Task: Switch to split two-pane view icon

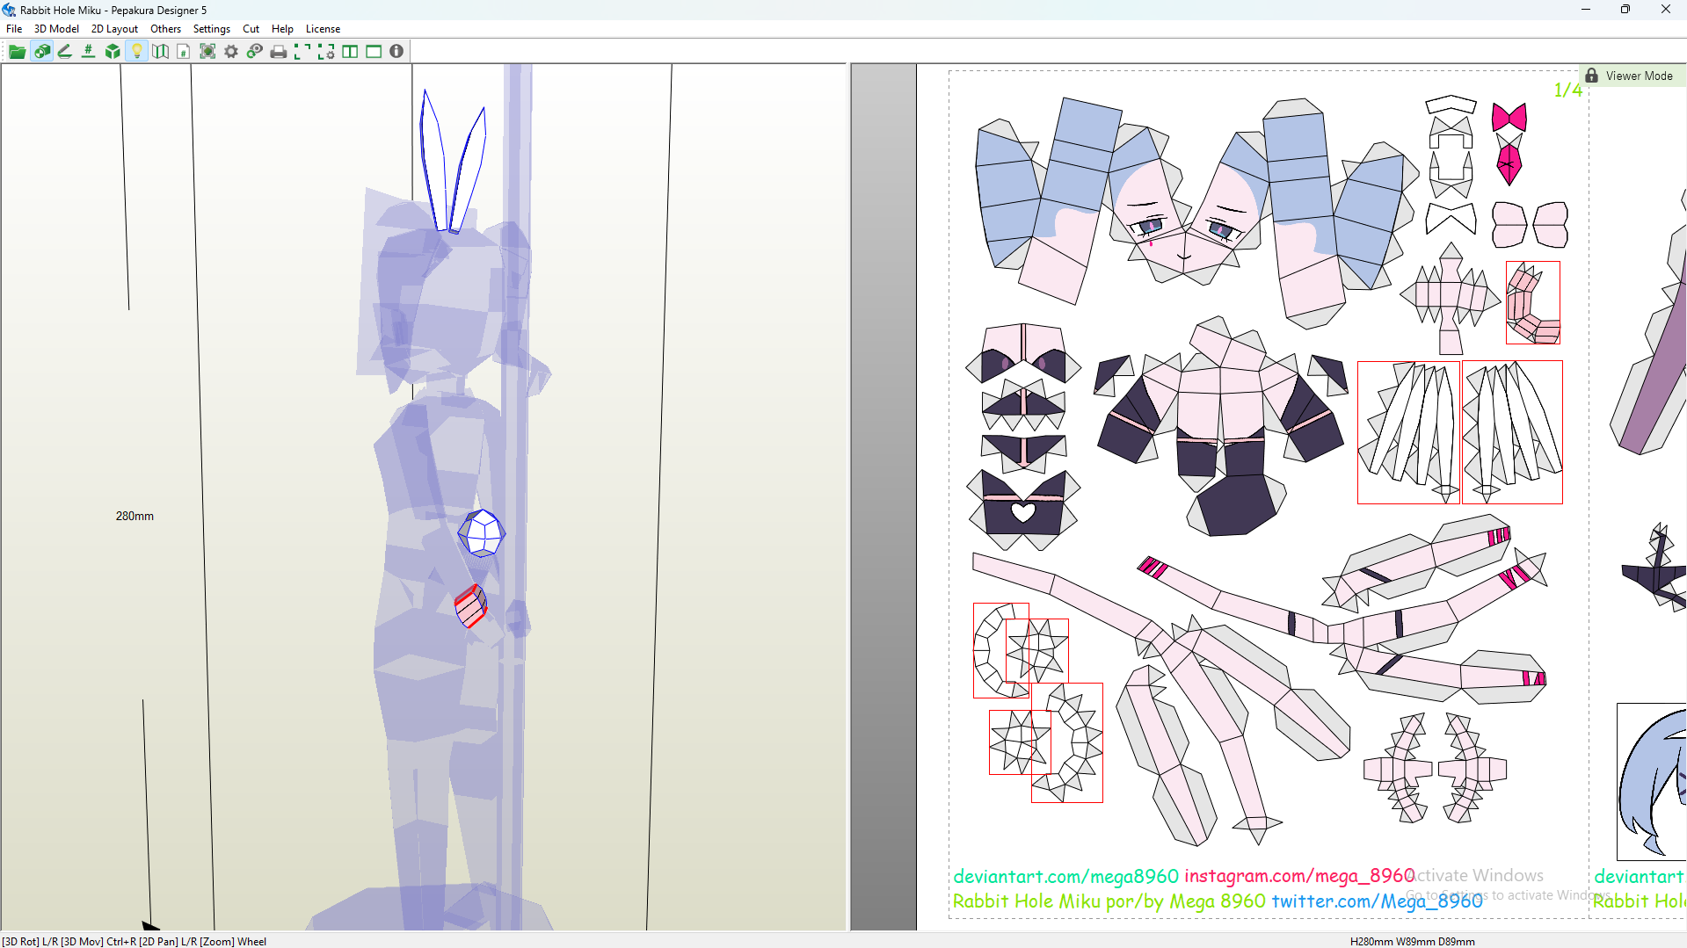Action: 350,52
